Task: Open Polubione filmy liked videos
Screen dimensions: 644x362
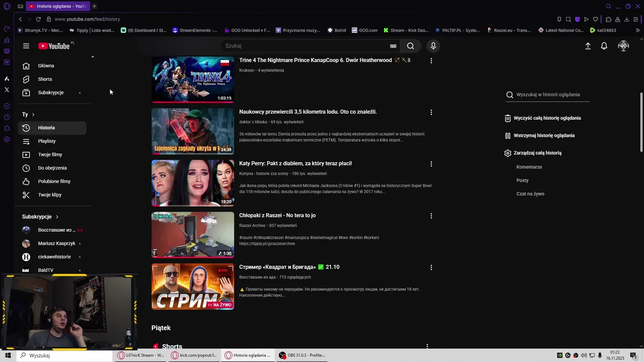Action: (x=52, y=182)
